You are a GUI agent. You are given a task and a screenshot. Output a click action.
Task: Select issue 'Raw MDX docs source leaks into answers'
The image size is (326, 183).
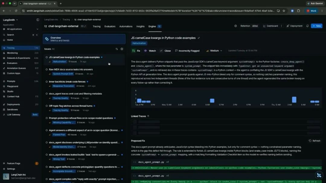click(x=85, y=72)
